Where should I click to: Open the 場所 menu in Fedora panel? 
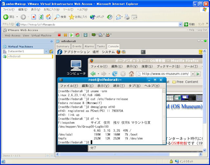[x=95, y=52]
